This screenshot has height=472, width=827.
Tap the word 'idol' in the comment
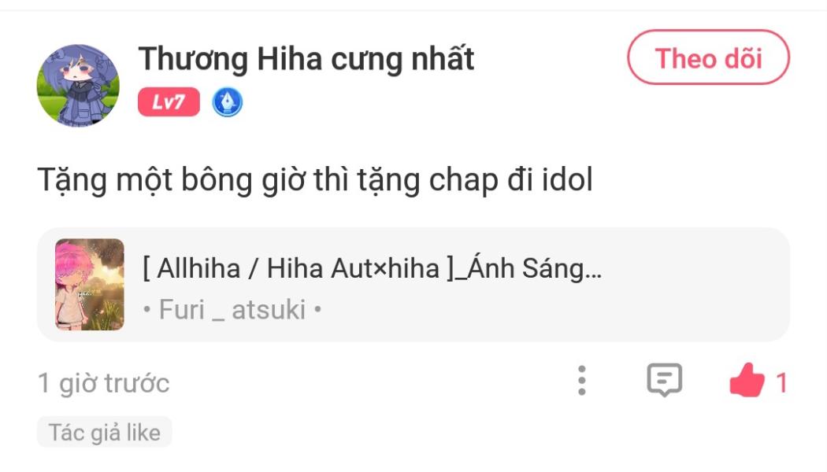[567, 181]
